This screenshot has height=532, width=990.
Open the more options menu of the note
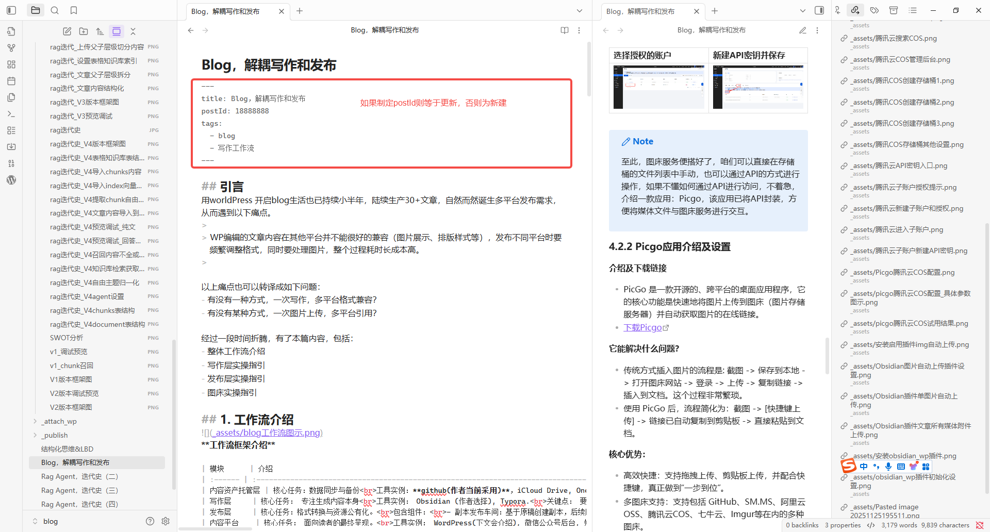[x=579, y=30]
